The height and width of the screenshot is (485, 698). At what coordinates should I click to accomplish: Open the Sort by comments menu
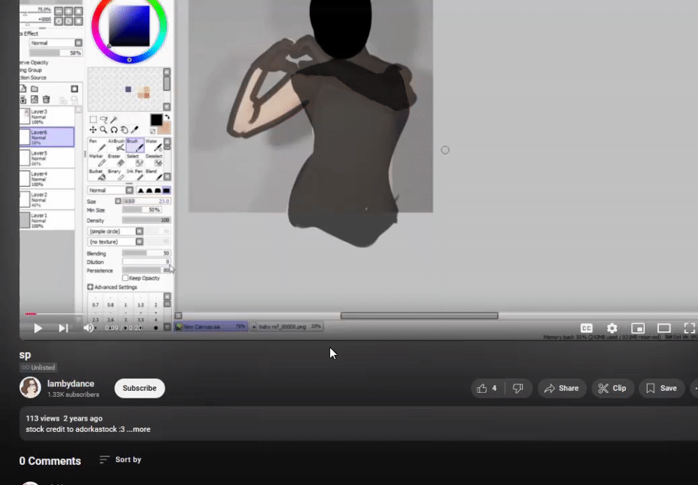[120, 460]
